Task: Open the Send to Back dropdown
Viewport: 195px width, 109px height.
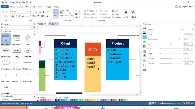Action: click(x=91, y=14)
